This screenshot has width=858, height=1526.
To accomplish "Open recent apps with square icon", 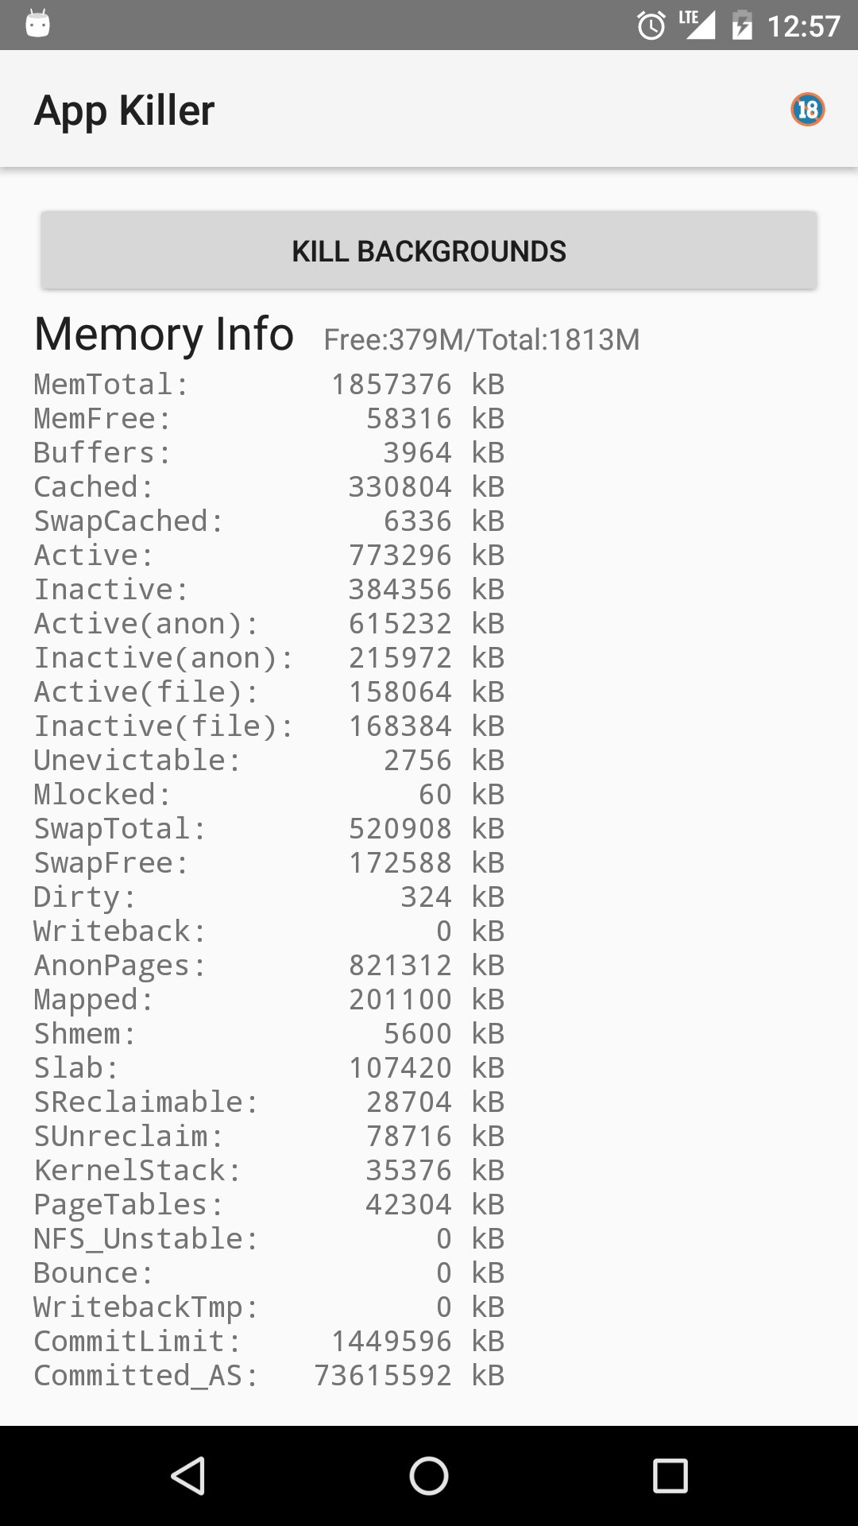I will (x=670, y=1476).
